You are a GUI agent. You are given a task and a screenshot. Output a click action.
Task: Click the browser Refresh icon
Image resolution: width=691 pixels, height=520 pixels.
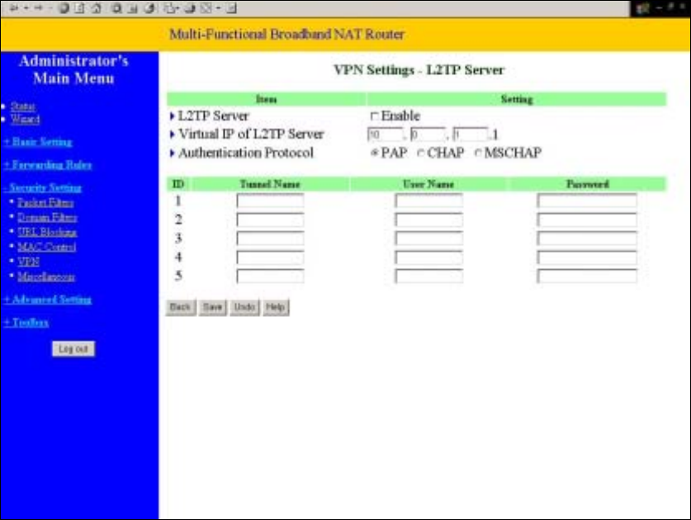(x=80, y=7)
